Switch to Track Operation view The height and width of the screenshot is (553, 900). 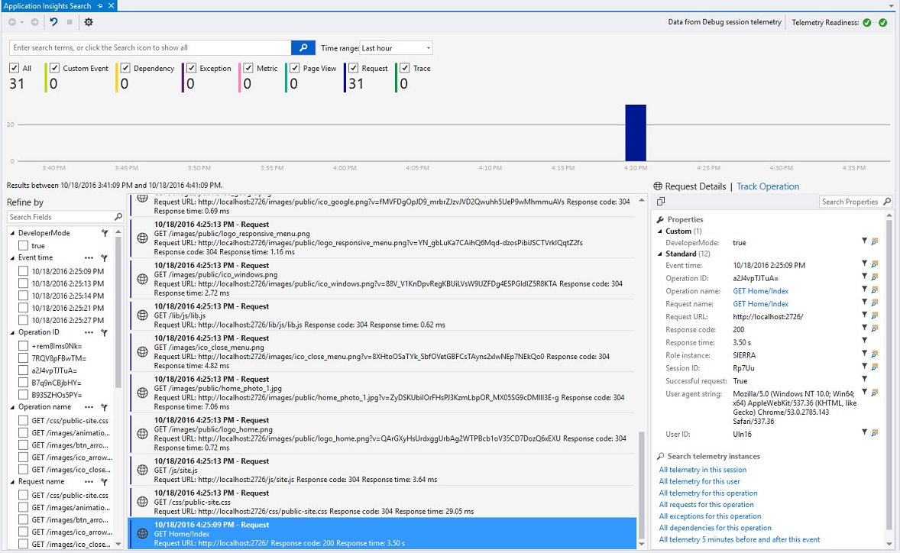click(x=767, y=186)
